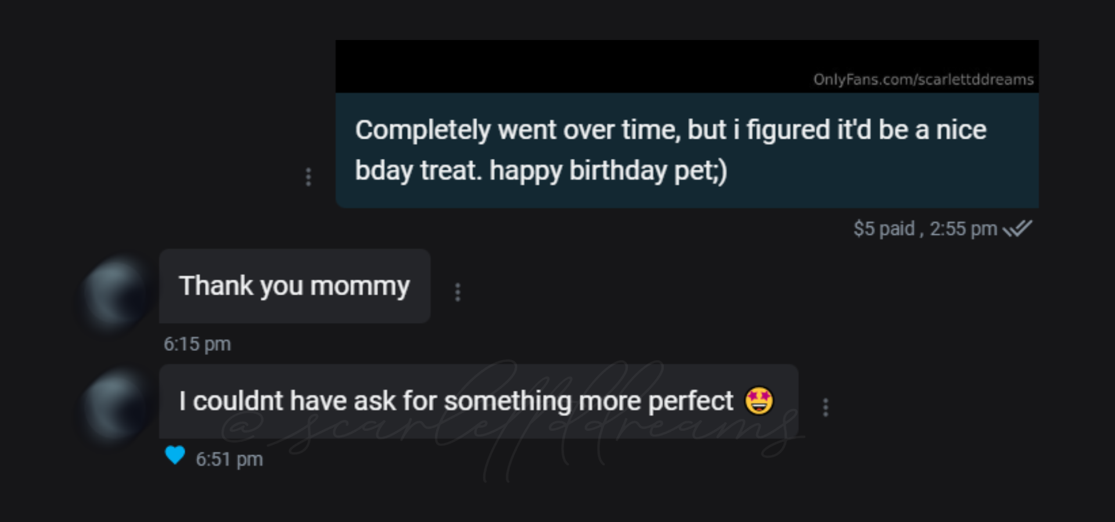The image size is (1115, 522).
Task: Open three-dot menu next to Thank you mommy
Action: 458,292
